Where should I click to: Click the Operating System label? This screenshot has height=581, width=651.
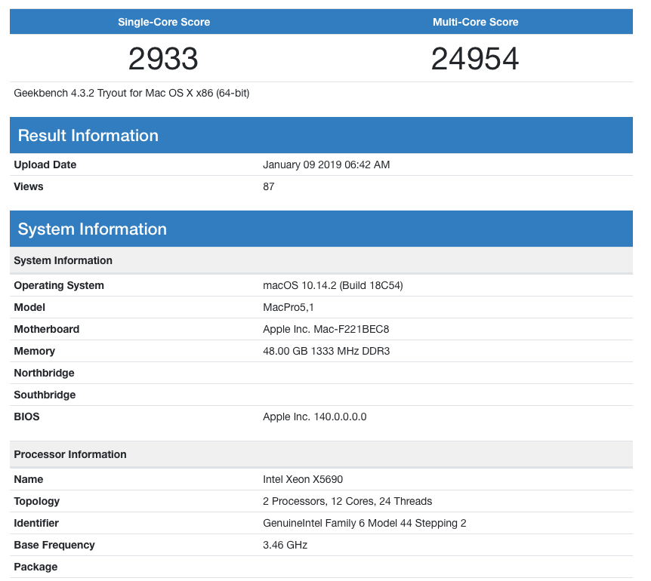(x=59, y=285)
